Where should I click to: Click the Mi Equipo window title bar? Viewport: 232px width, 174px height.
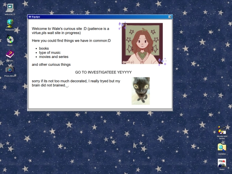click(x=100, y=17)
